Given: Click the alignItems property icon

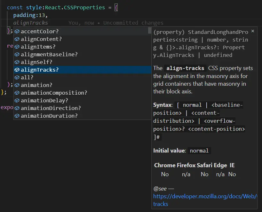Looking at the screenshot, I should tap(17, 46).
